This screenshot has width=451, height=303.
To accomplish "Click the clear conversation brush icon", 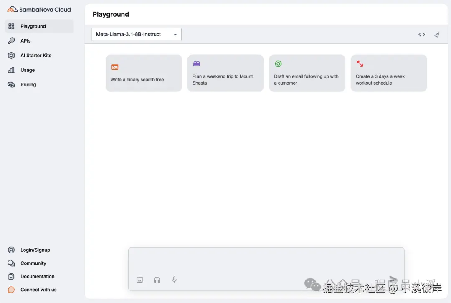I will point(437,35).
